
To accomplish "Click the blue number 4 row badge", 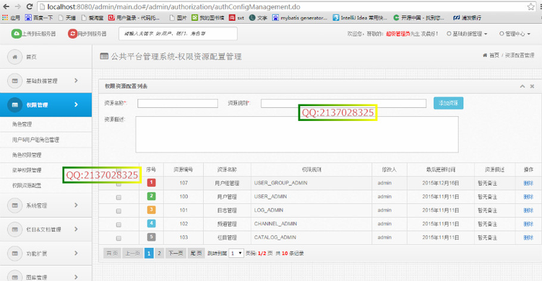I will tap(152, 223).
